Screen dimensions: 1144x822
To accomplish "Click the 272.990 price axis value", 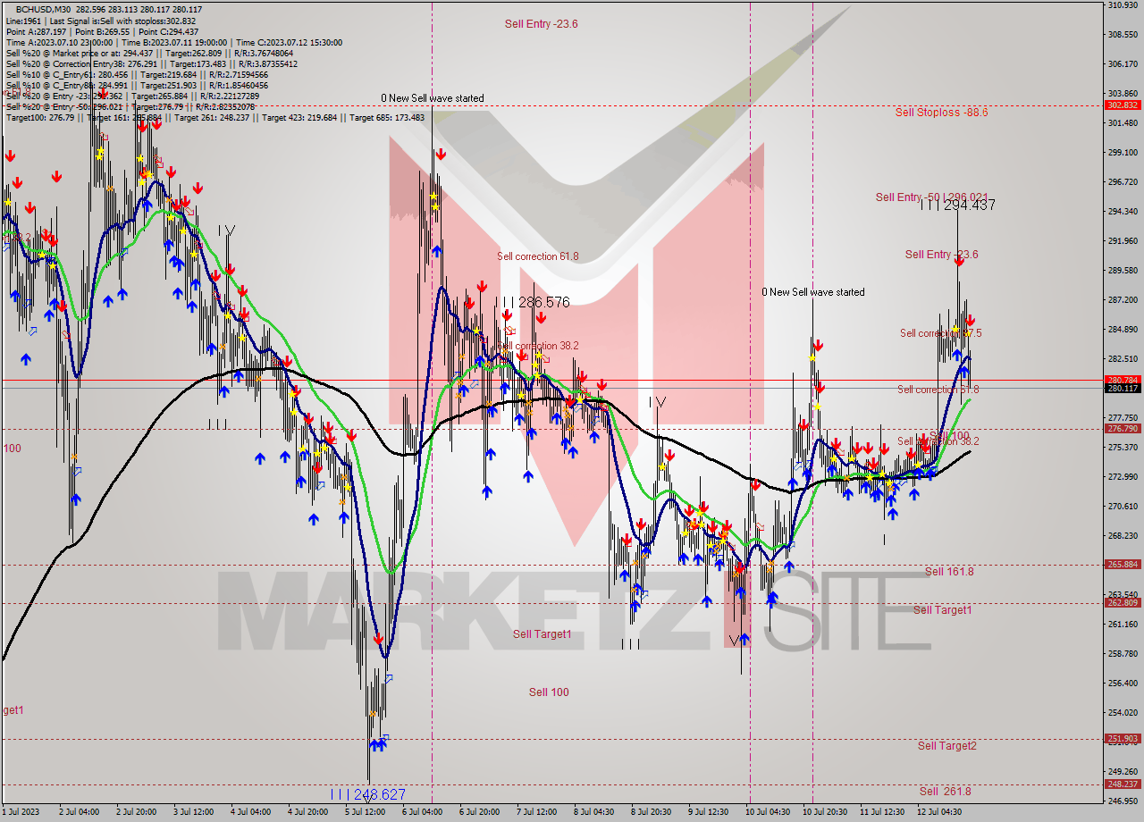I will pos(1122,476).
